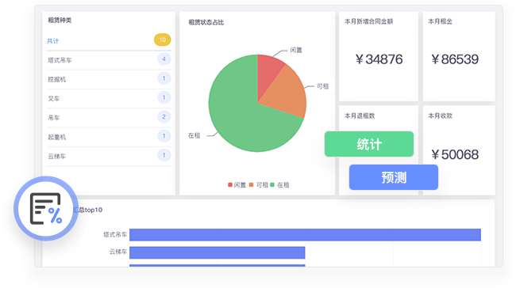Toggle the red 闲置 legend item
516x288 pixels.
(237, 185)
